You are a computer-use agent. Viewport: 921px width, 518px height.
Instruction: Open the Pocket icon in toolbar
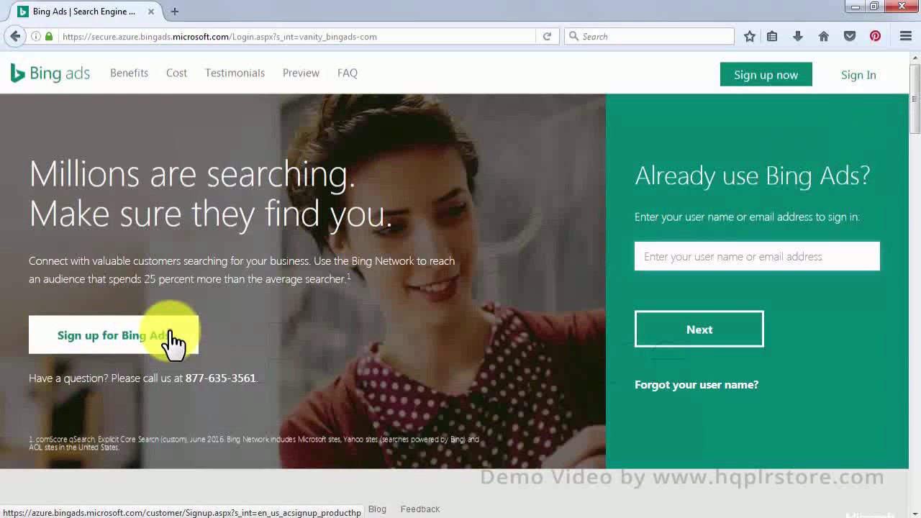[x=850, y=37]
